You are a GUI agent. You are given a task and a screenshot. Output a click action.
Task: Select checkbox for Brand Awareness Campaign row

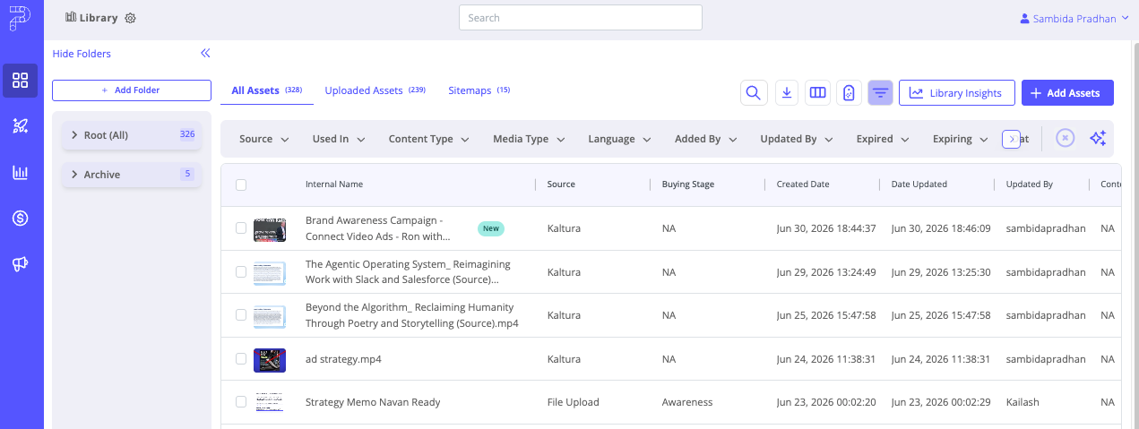coord(241,228)
